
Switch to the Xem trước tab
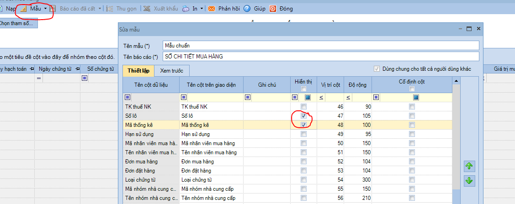tap(171, 71)
